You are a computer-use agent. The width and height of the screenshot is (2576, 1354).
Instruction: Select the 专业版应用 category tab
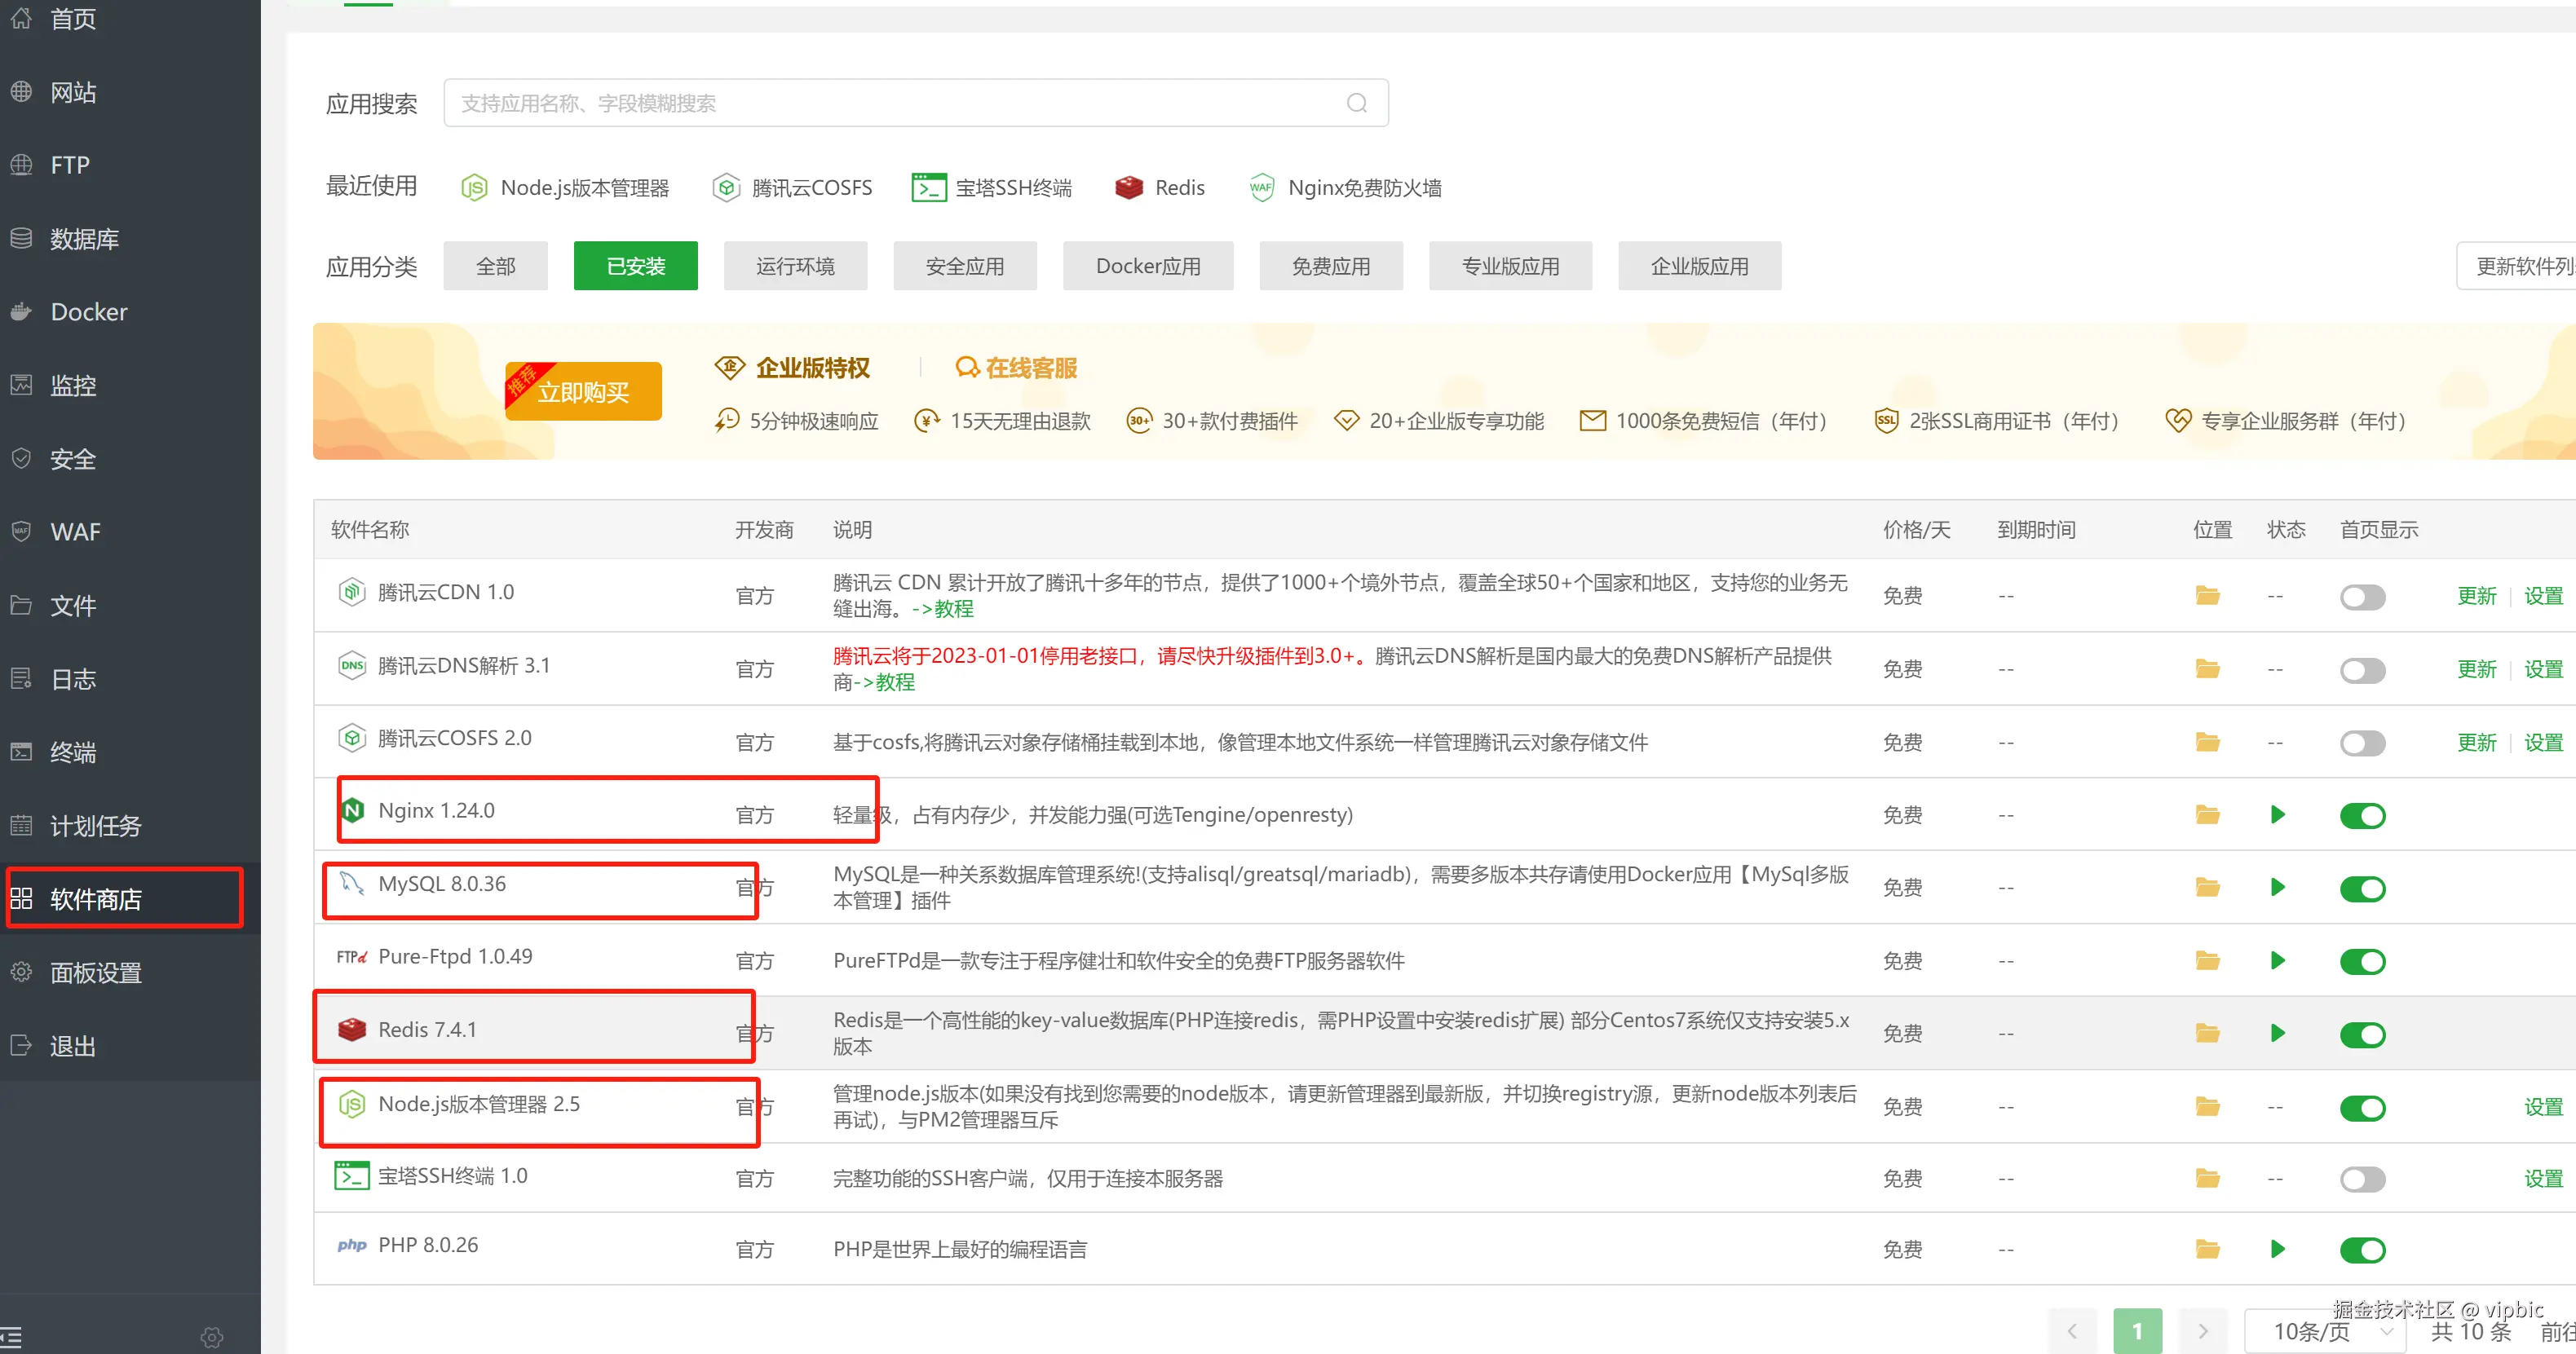click(1511, 266)
